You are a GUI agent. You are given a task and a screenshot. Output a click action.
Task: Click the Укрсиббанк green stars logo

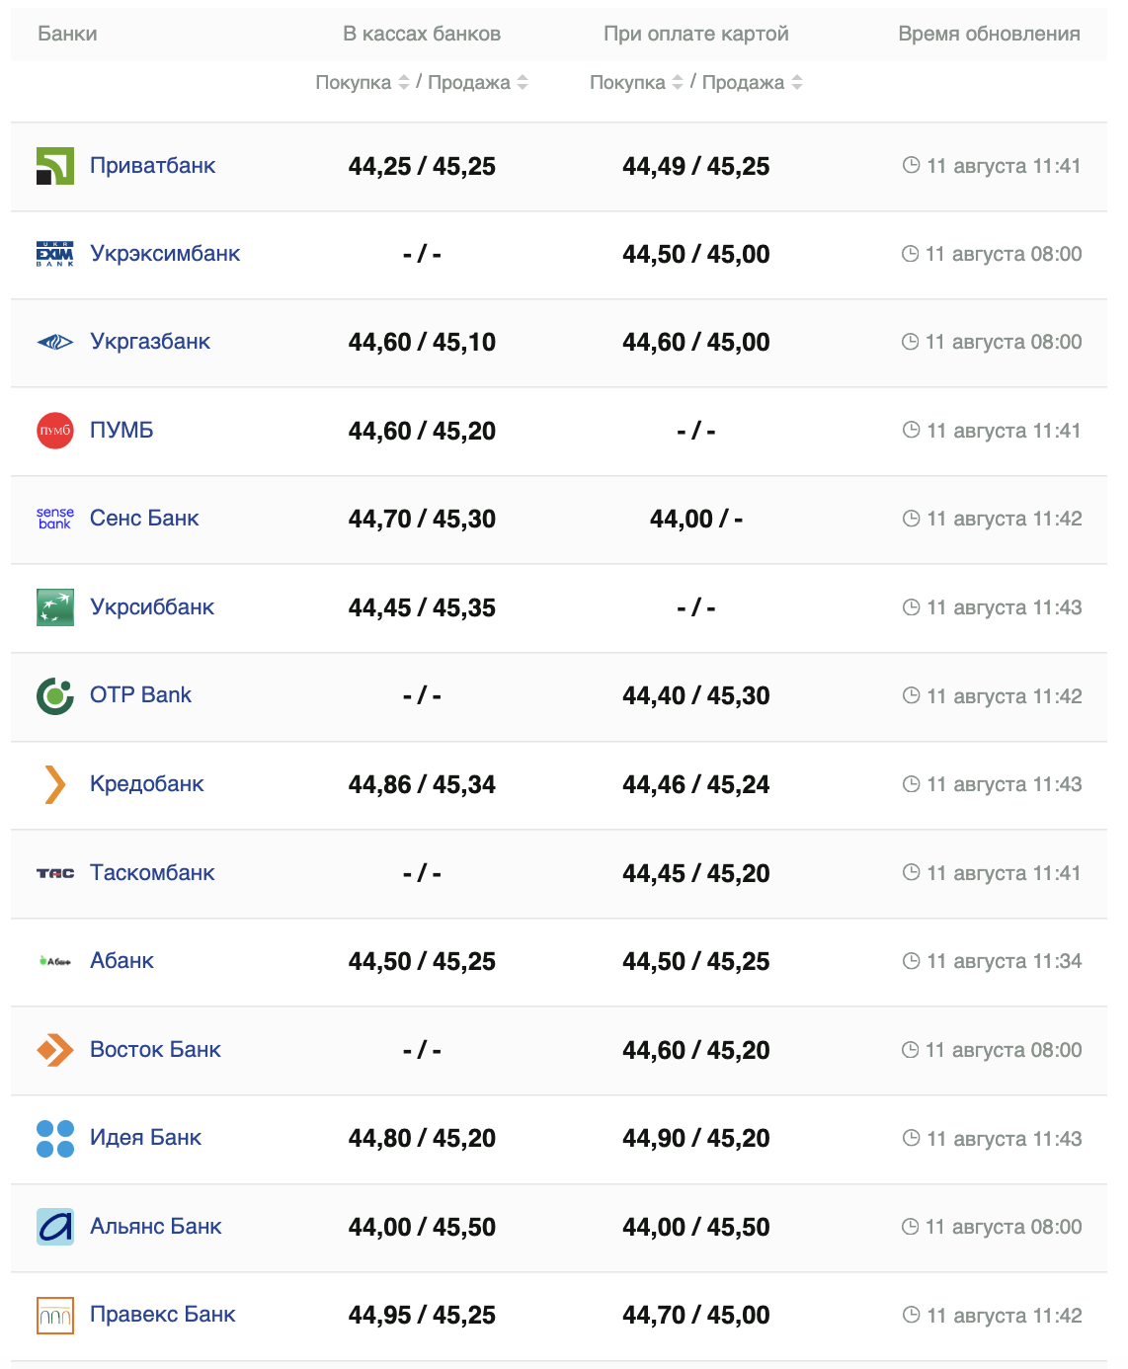point(55,607)
